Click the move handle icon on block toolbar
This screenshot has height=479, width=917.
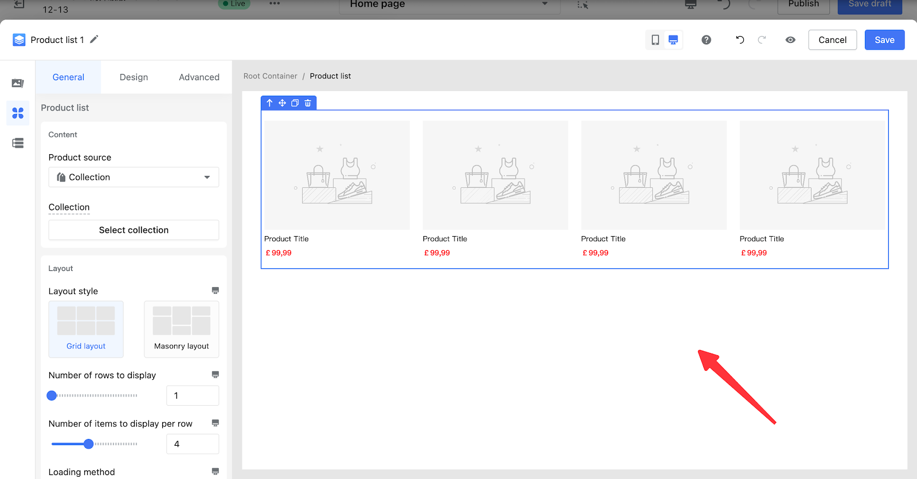[282, 103]
